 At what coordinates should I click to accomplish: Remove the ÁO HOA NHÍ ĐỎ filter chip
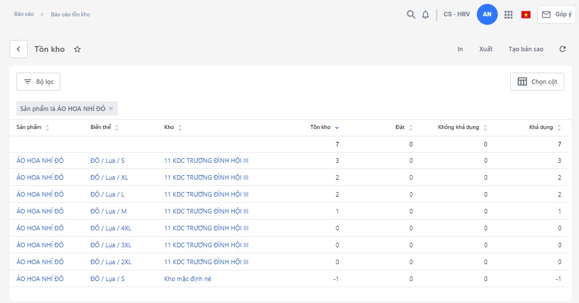tap(111, 109)
